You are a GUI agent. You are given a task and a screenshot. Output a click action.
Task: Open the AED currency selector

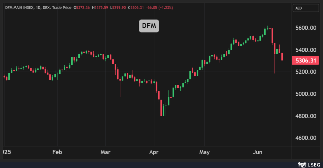[x=306, y=8]
